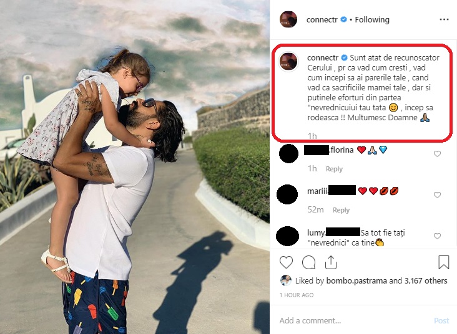Viewport: 457px width, 334px height.
Task: Click the Following button
Action: [372, 19]
